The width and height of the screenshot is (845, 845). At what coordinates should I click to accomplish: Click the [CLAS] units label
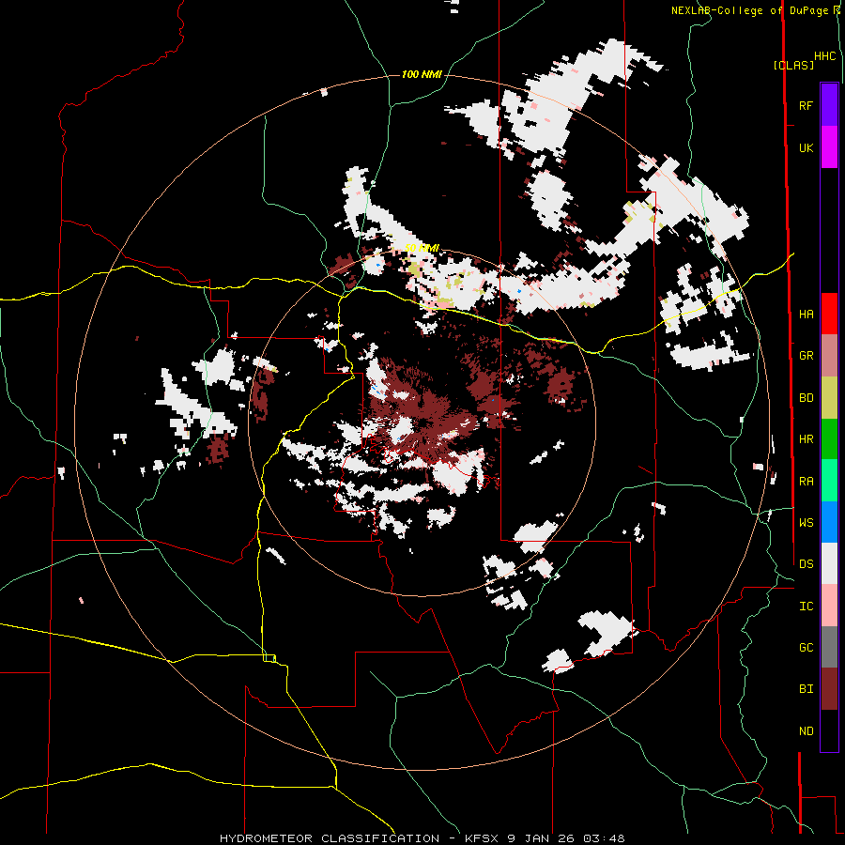(793, 65)
